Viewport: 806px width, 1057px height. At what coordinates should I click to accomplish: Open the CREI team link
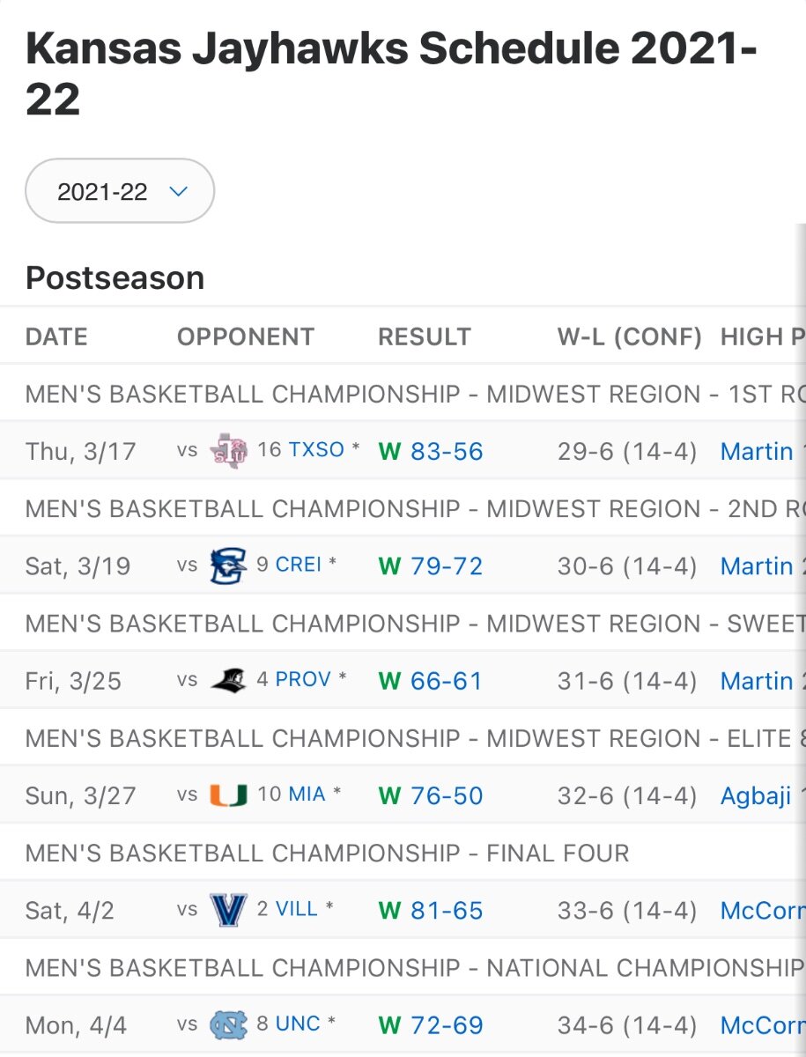click(x=299, y=565)
